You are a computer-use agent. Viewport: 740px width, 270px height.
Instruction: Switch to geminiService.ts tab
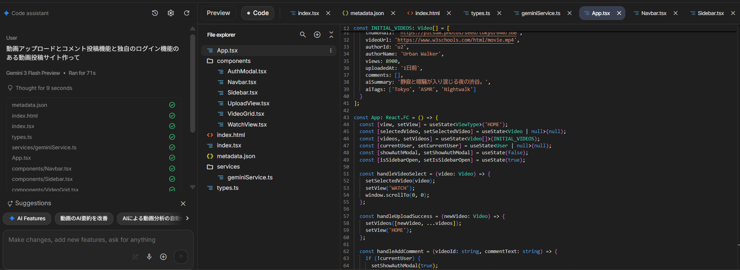541,13
